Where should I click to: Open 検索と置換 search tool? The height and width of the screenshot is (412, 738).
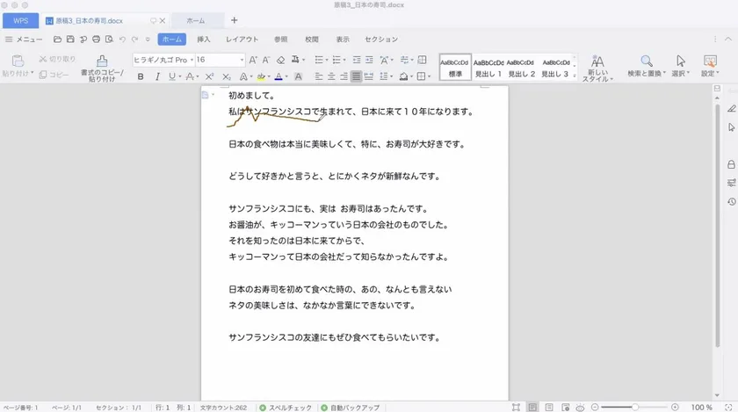(646, 67)
